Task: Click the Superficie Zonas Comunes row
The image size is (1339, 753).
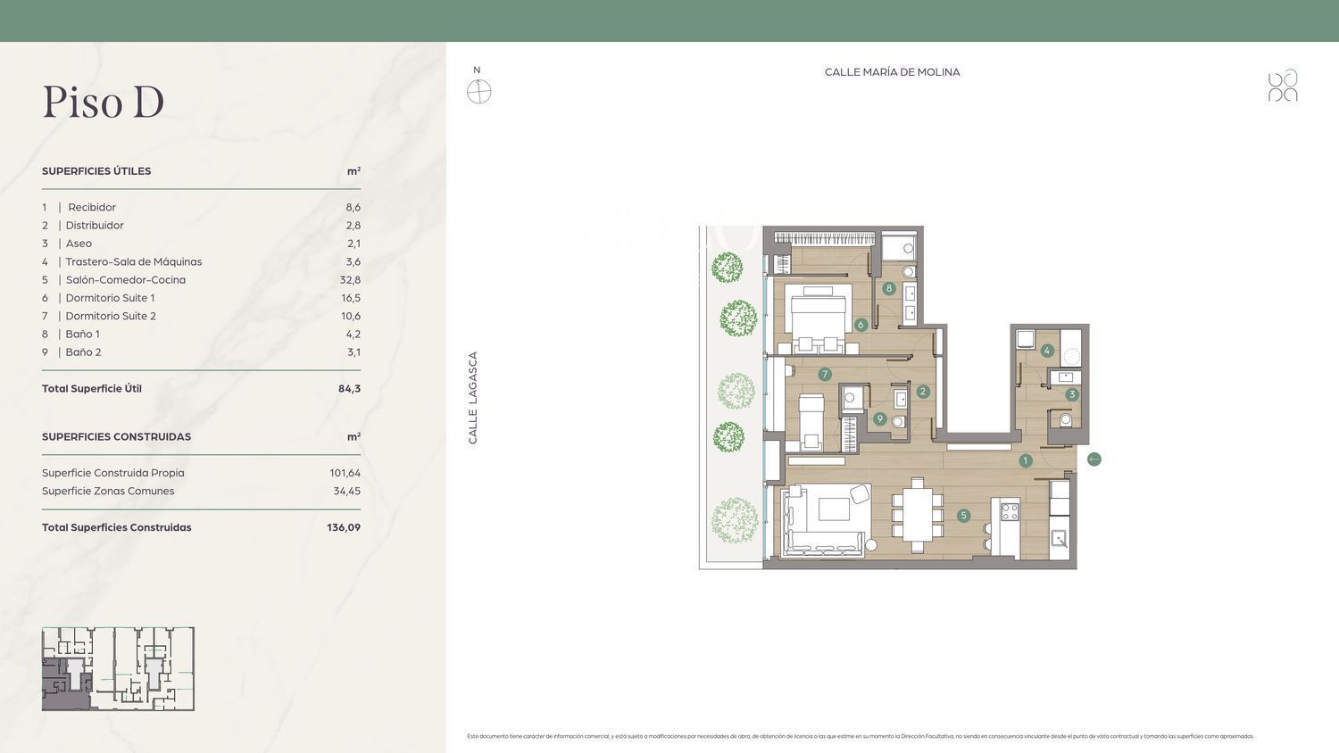Action: point(201,492)
